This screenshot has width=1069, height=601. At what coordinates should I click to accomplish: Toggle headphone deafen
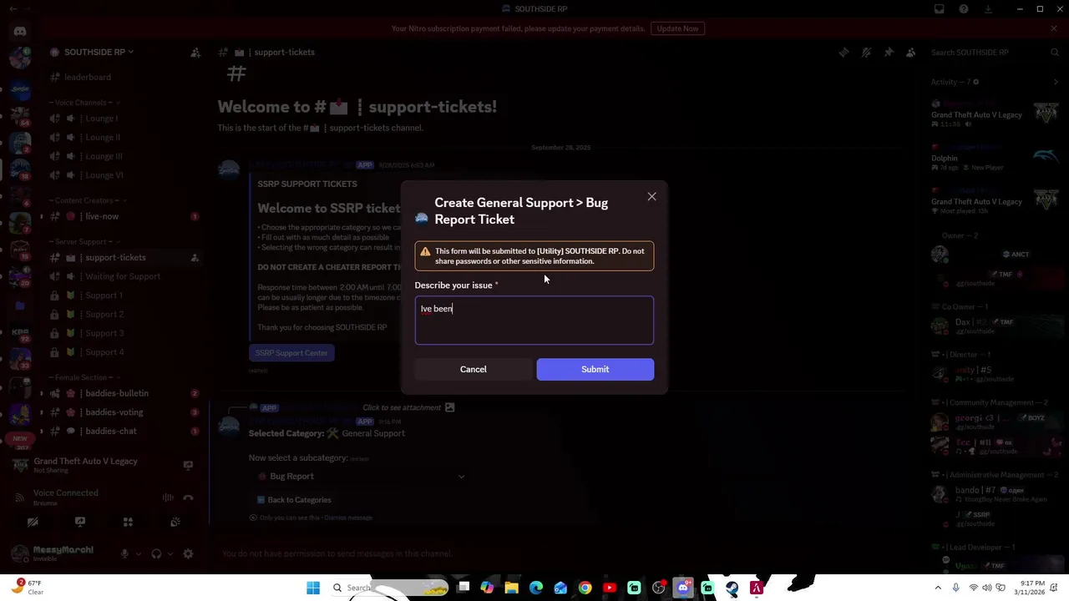pyautogui.click(x=156, y=553)
